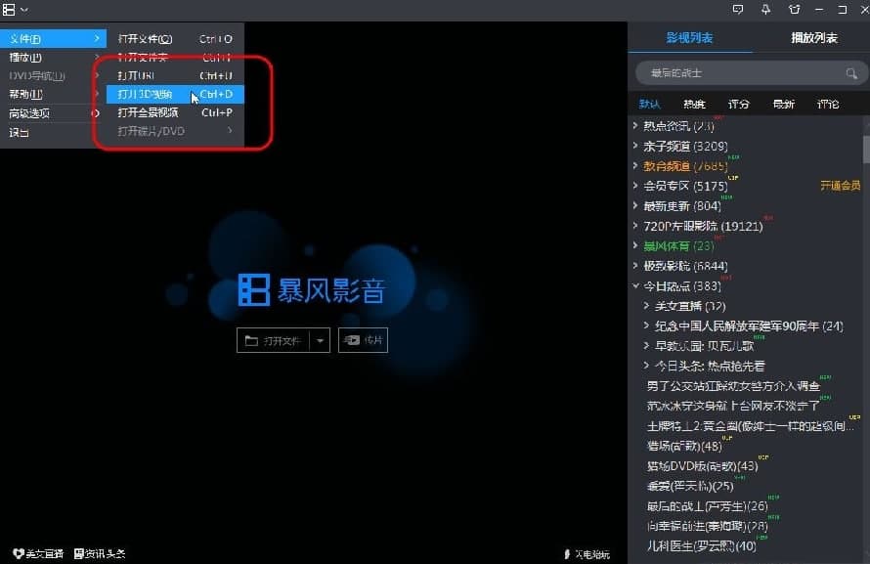Open the item ending in (28)
The image size is (870, 564).
[x=708, y=526]
